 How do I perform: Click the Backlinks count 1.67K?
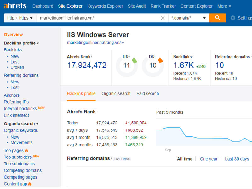point(184,66)
